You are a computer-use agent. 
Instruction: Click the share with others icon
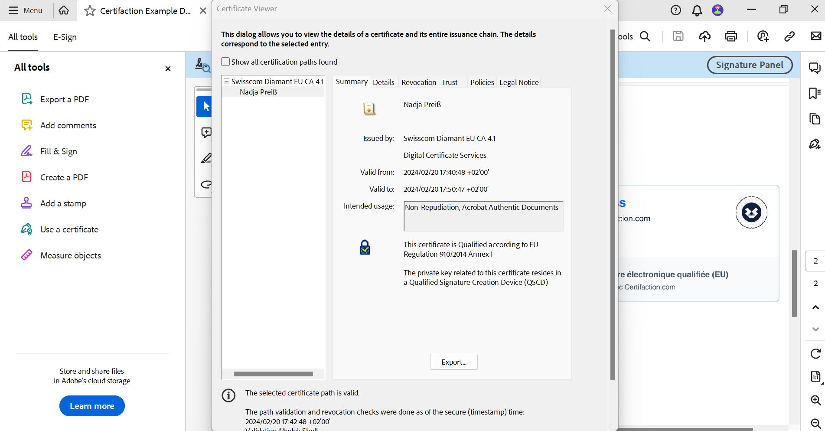763,36
